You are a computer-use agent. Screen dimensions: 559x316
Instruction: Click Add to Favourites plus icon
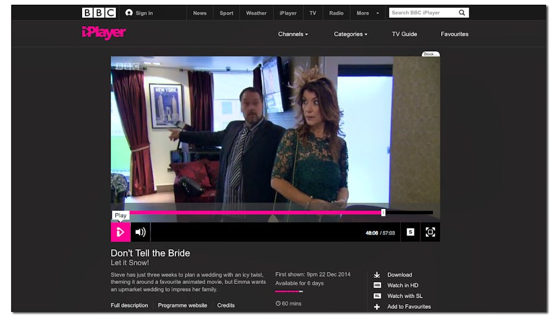377,306
